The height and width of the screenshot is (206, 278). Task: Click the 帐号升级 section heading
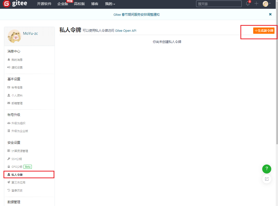[14, 115]
